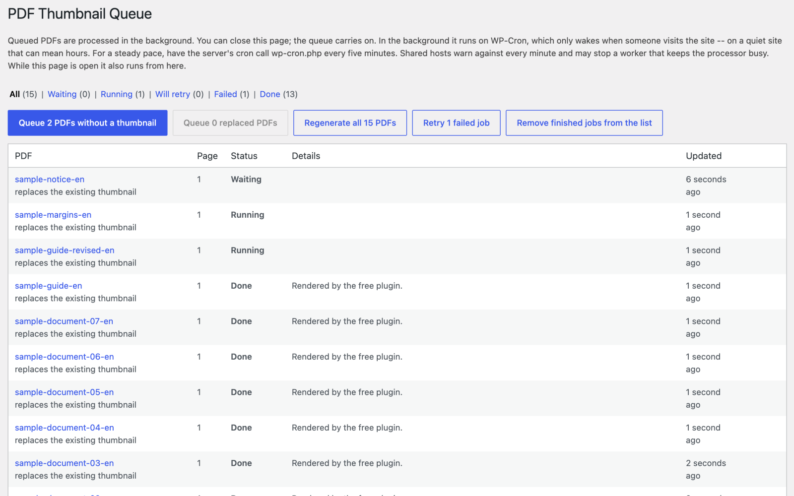Image resolution: width=794 pixels, height=496 pixels.
Task: Open the sample-margins-en PDF link
Action: (53, 215)
